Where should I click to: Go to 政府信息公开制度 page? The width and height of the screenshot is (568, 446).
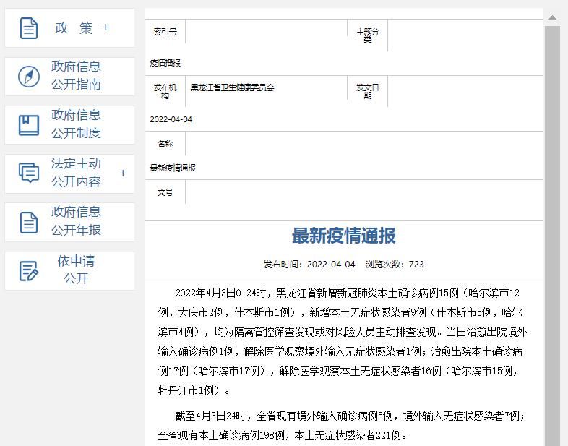(x=76, y=124)
